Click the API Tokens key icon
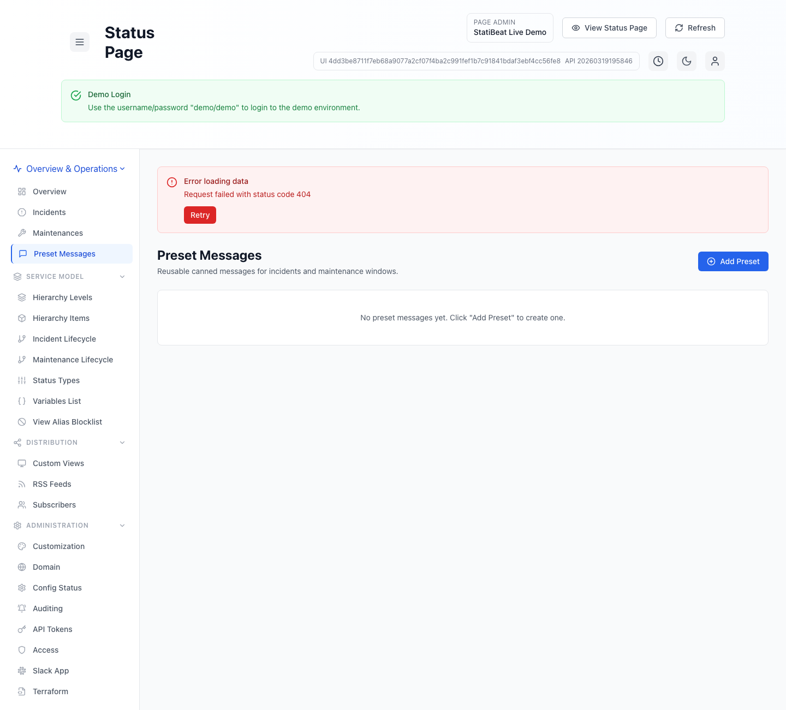 point(22,629)
